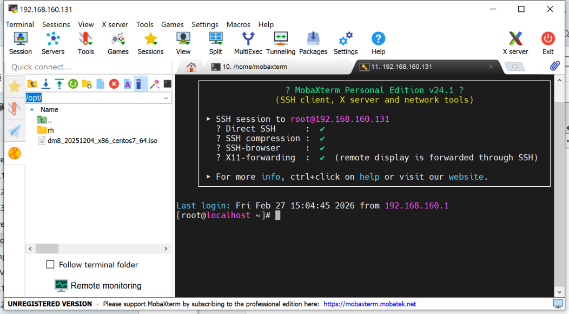Open the Tools menu

coord(145,24)
